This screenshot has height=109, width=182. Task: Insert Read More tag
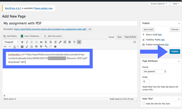[x=70, y=42]
